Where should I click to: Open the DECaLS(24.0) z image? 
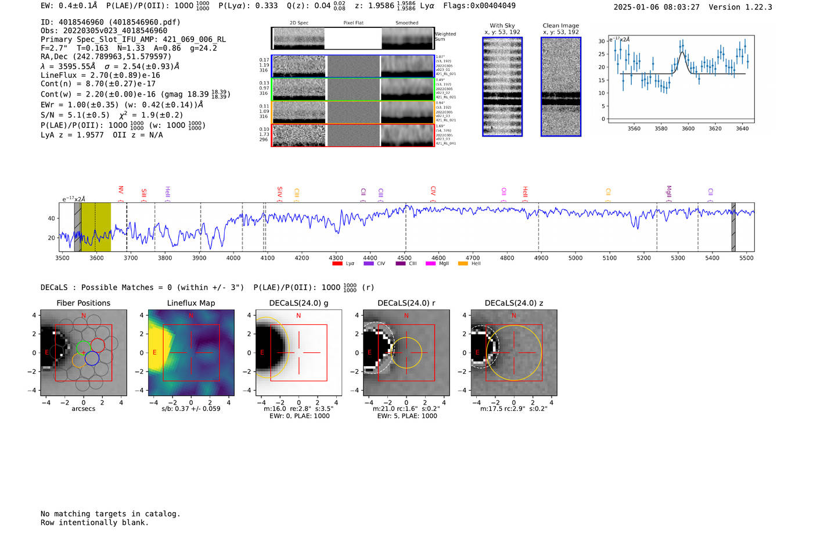[514, 353]
